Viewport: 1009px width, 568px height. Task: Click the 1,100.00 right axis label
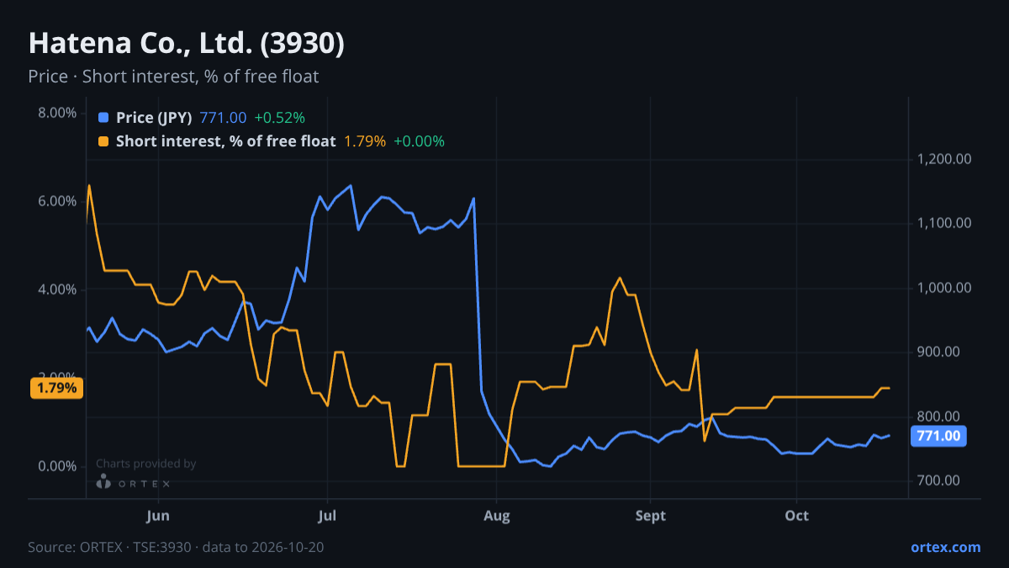coord(944,223)
